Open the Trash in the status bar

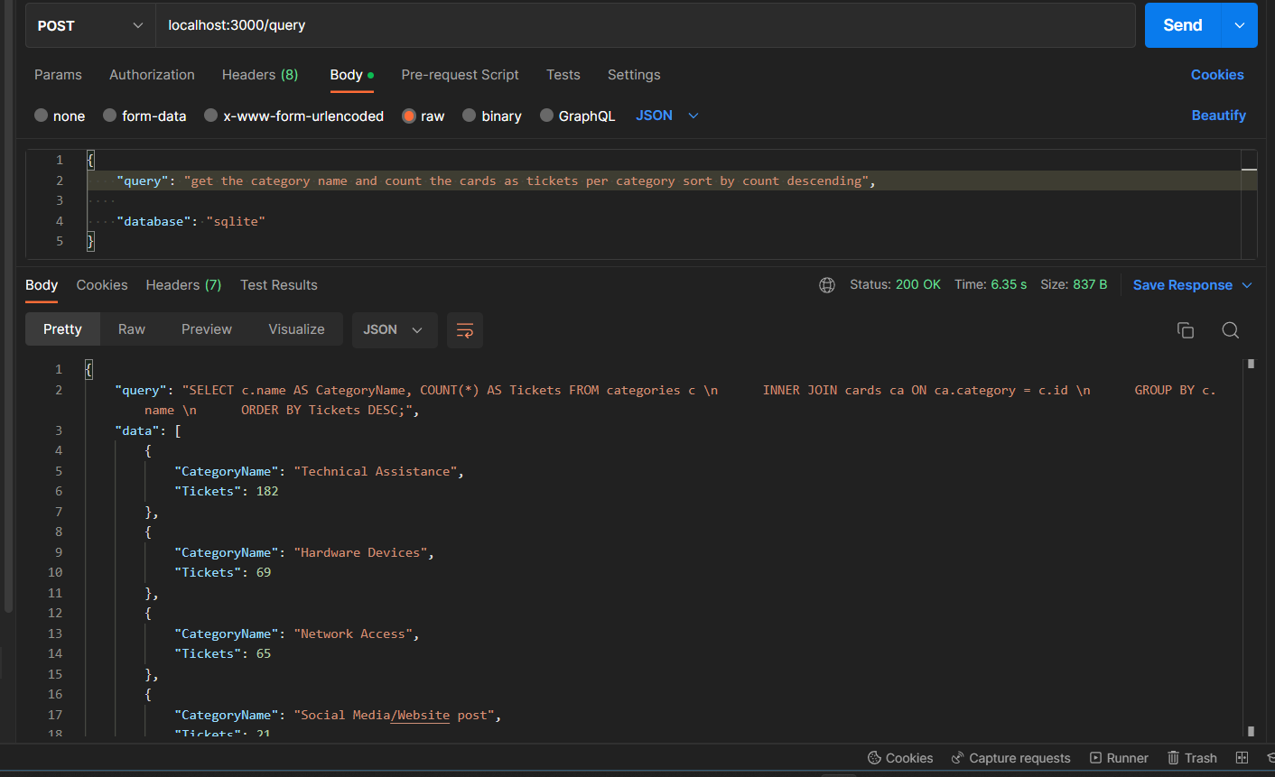click(1192, 758)
